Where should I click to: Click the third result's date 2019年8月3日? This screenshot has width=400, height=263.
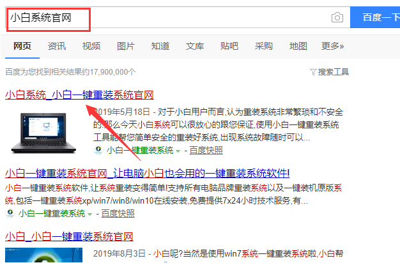point(119,253)
